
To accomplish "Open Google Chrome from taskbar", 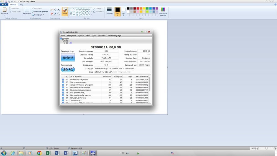I will 39,153.
